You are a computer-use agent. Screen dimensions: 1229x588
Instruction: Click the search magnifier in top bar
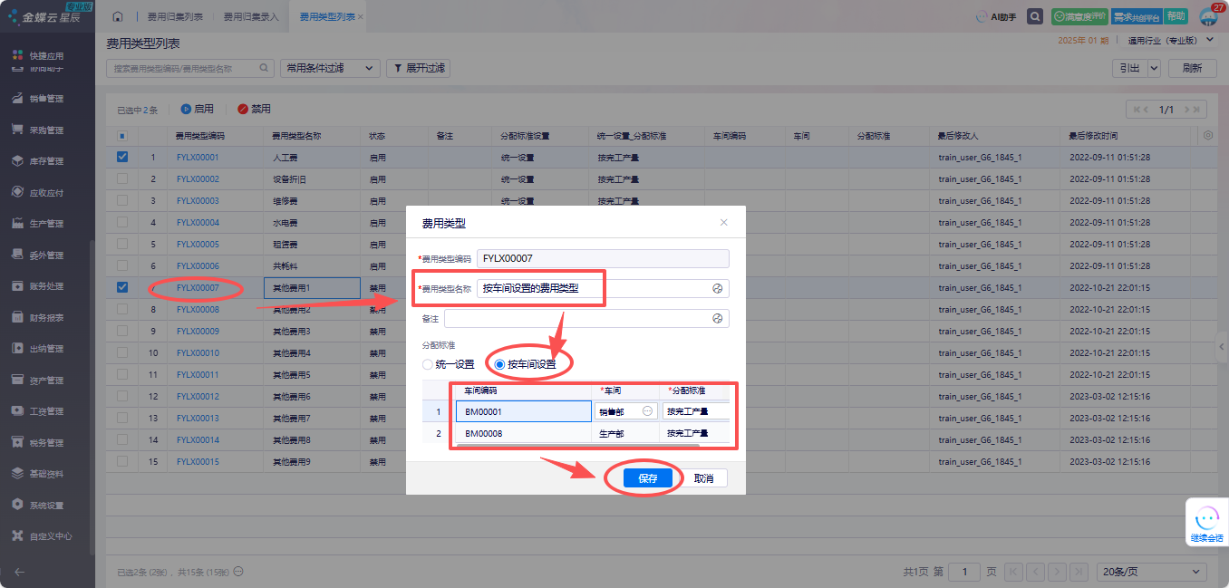click(x=1034, y=16)
